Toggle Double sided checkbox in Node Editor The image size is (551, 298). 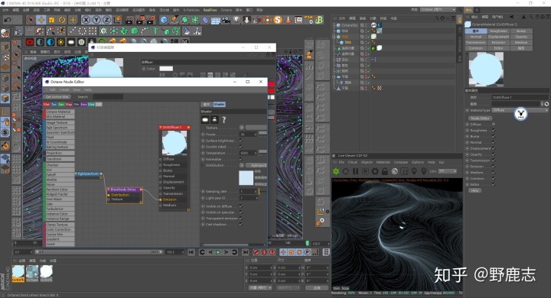(x=241, y=147)
